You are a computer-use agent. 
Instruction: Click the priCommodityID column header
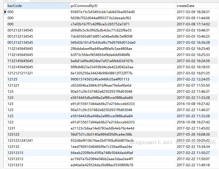click(84, 6)
